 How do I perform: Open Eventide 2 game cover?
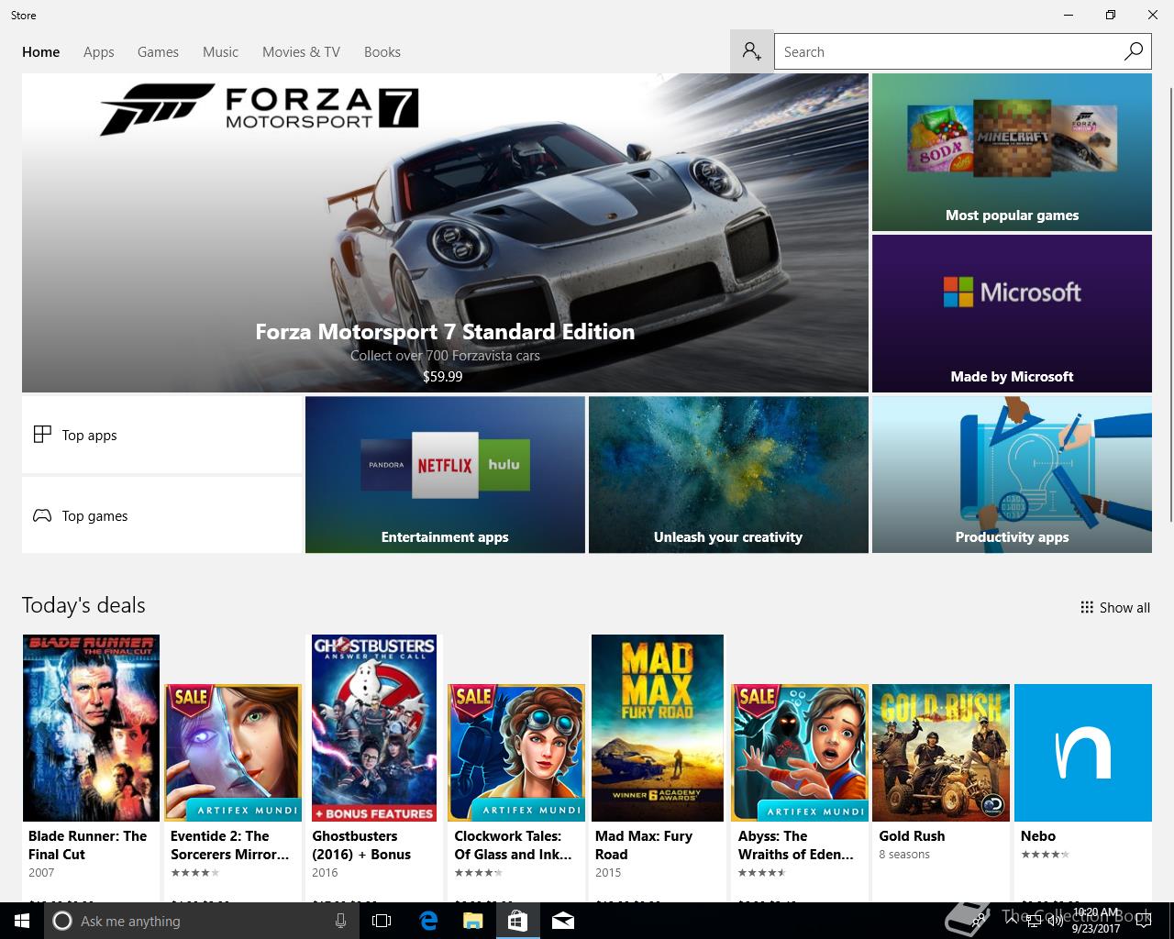coord(233,753)
